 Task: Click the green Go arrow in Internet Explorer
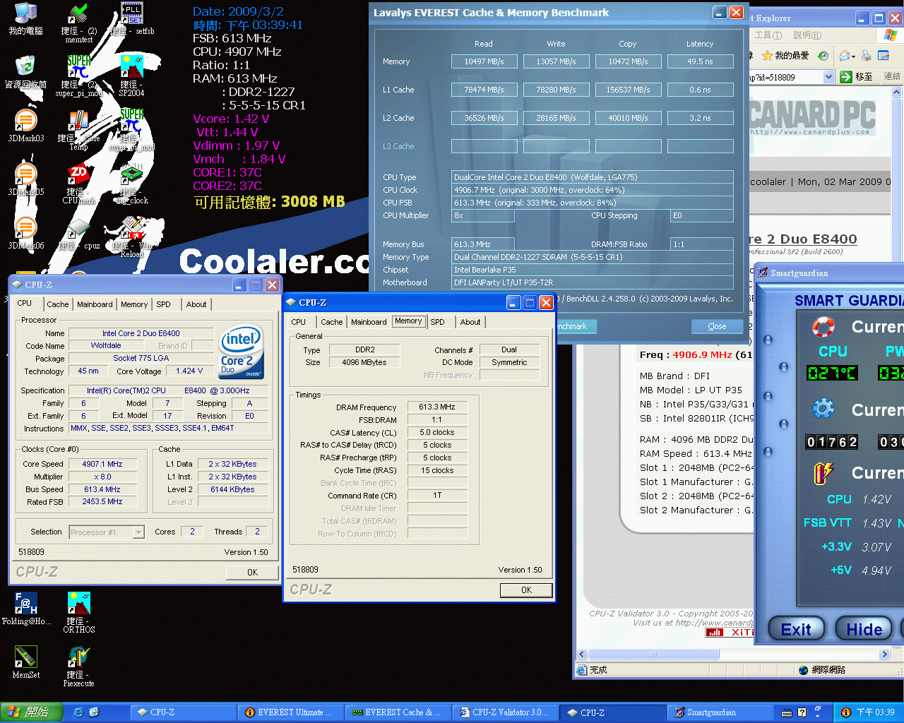tap(846, 77)
